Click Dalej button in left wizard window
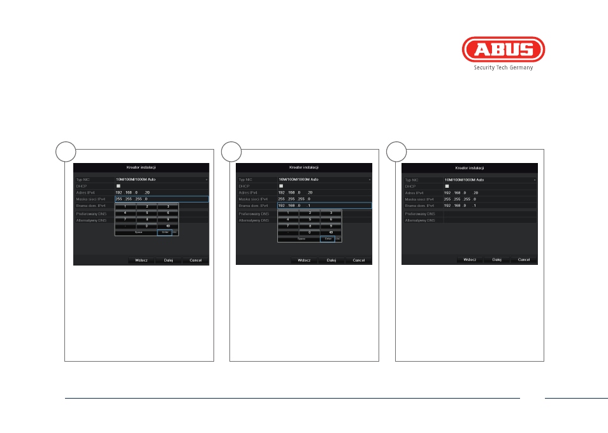The image size is (608, 433). pos(168,260)
